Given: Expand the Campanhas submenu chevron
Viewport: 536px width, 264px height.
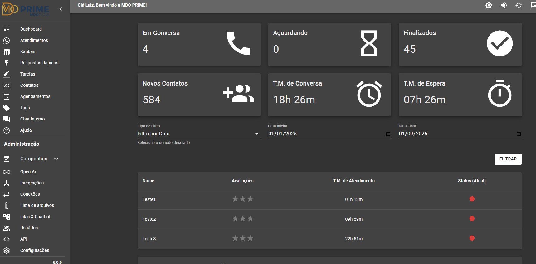Looking at the screenshot, I should (56, 159).
